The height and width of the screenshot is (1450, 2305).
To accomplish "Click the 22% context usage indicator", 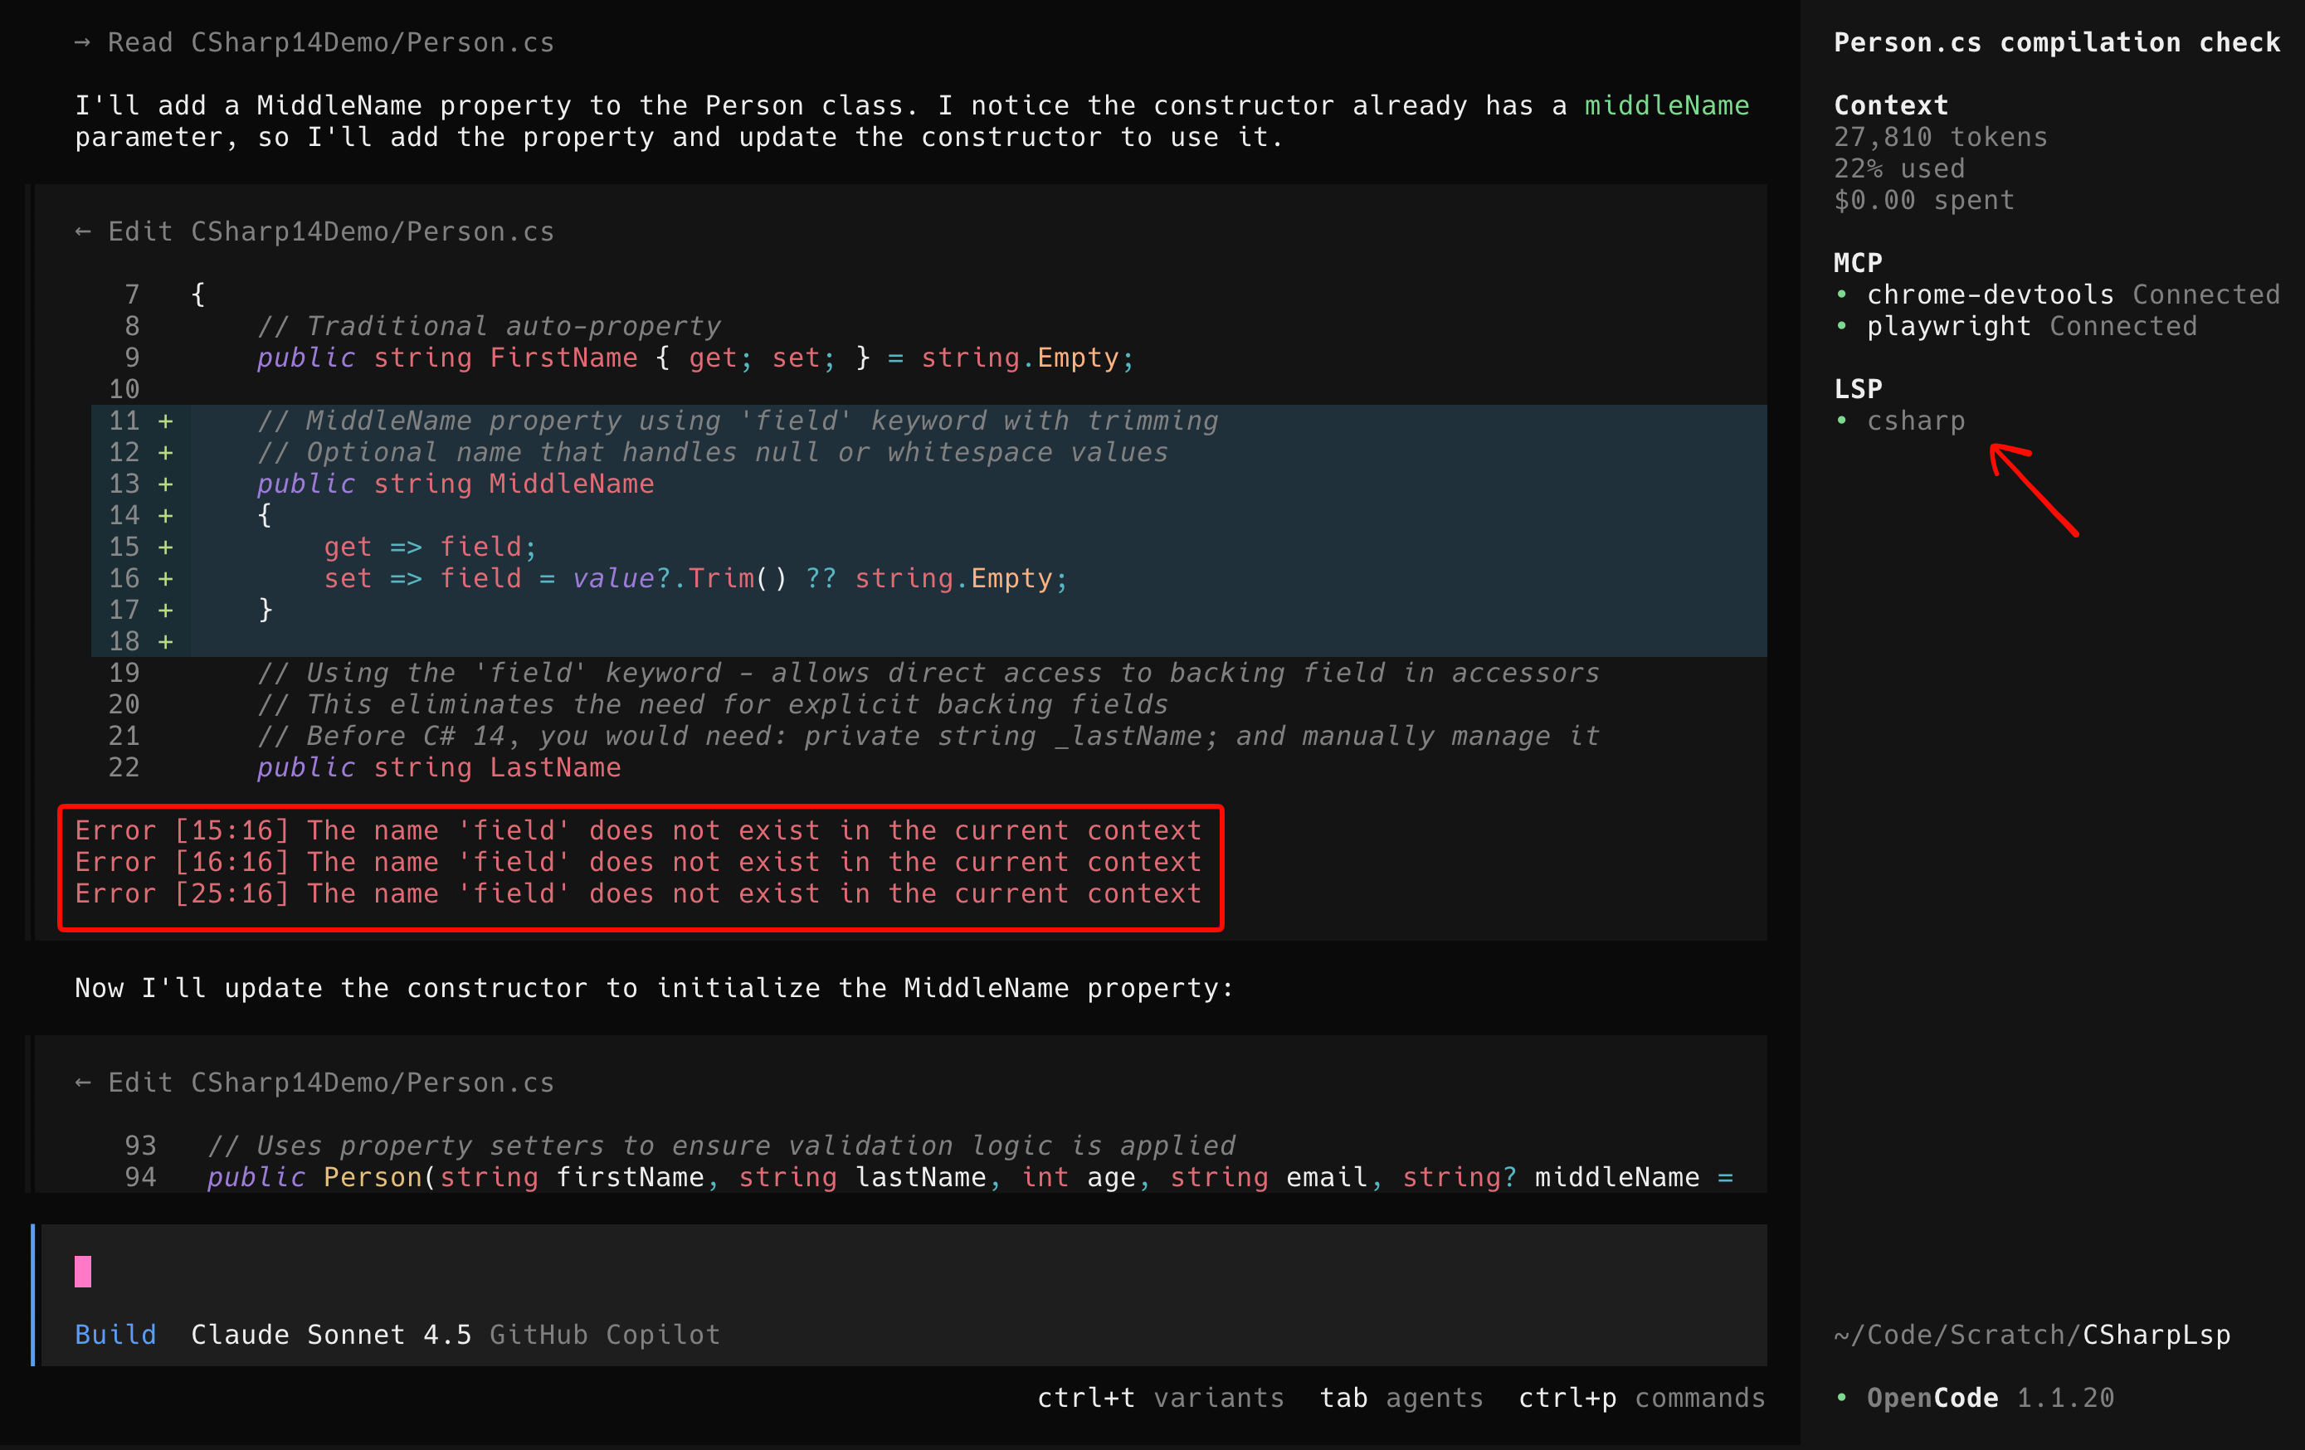I will point(1899,168).
